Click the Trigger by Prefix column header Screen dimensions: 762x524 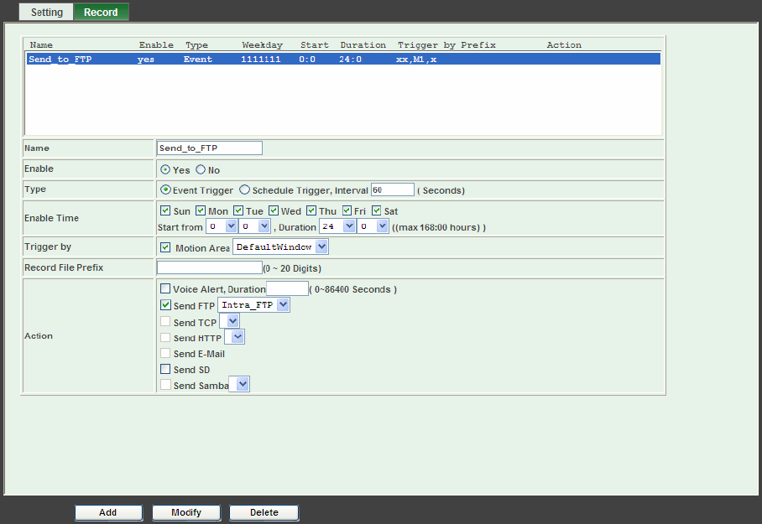click(446, 44)
